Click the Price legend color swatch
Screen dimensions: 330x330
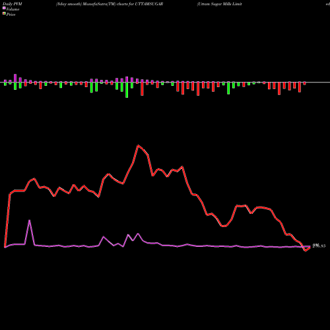click(x=4, y=14)
